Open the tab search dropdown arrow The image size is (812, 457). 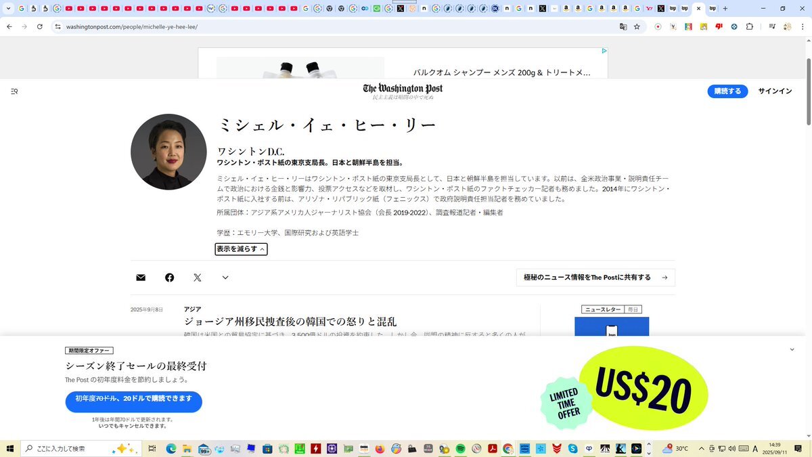[8, 9]
